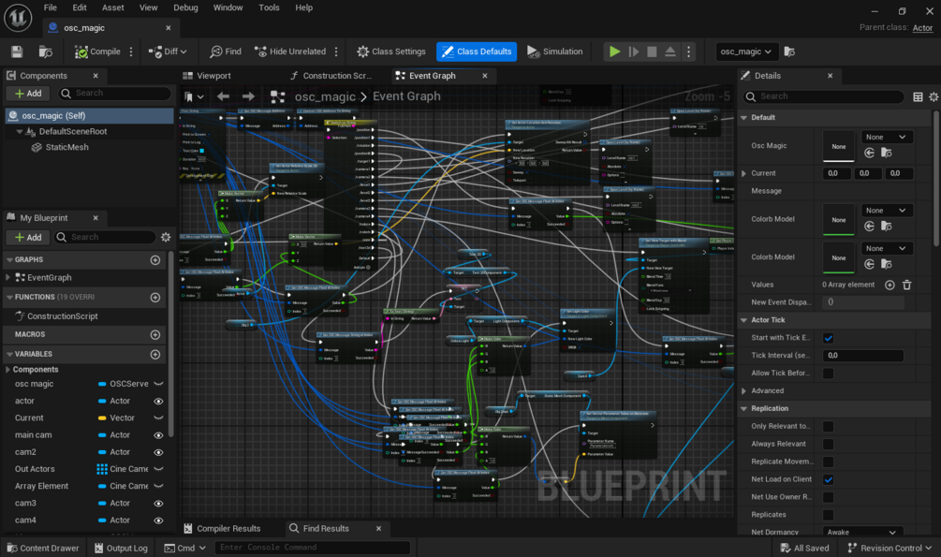Viewport: 941px width, 557px height.
Task: Click the Compile button
Action: click(97, 51)
